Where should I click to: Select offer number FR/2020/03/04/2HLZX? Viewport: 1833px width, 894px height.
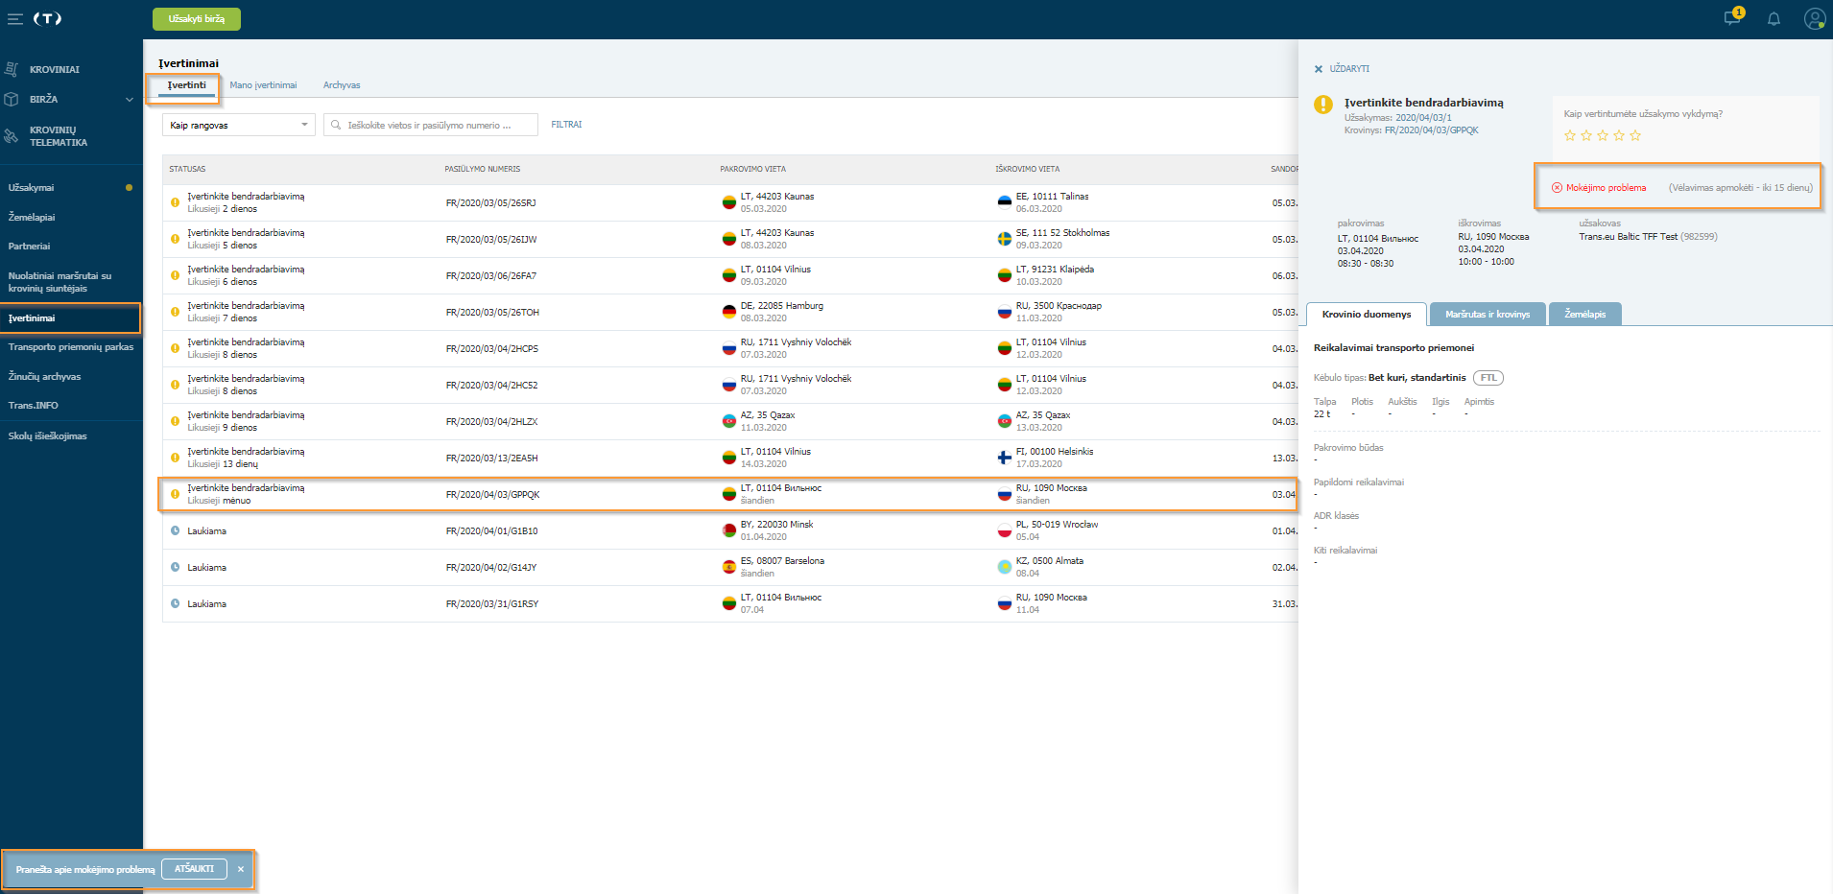492,422
